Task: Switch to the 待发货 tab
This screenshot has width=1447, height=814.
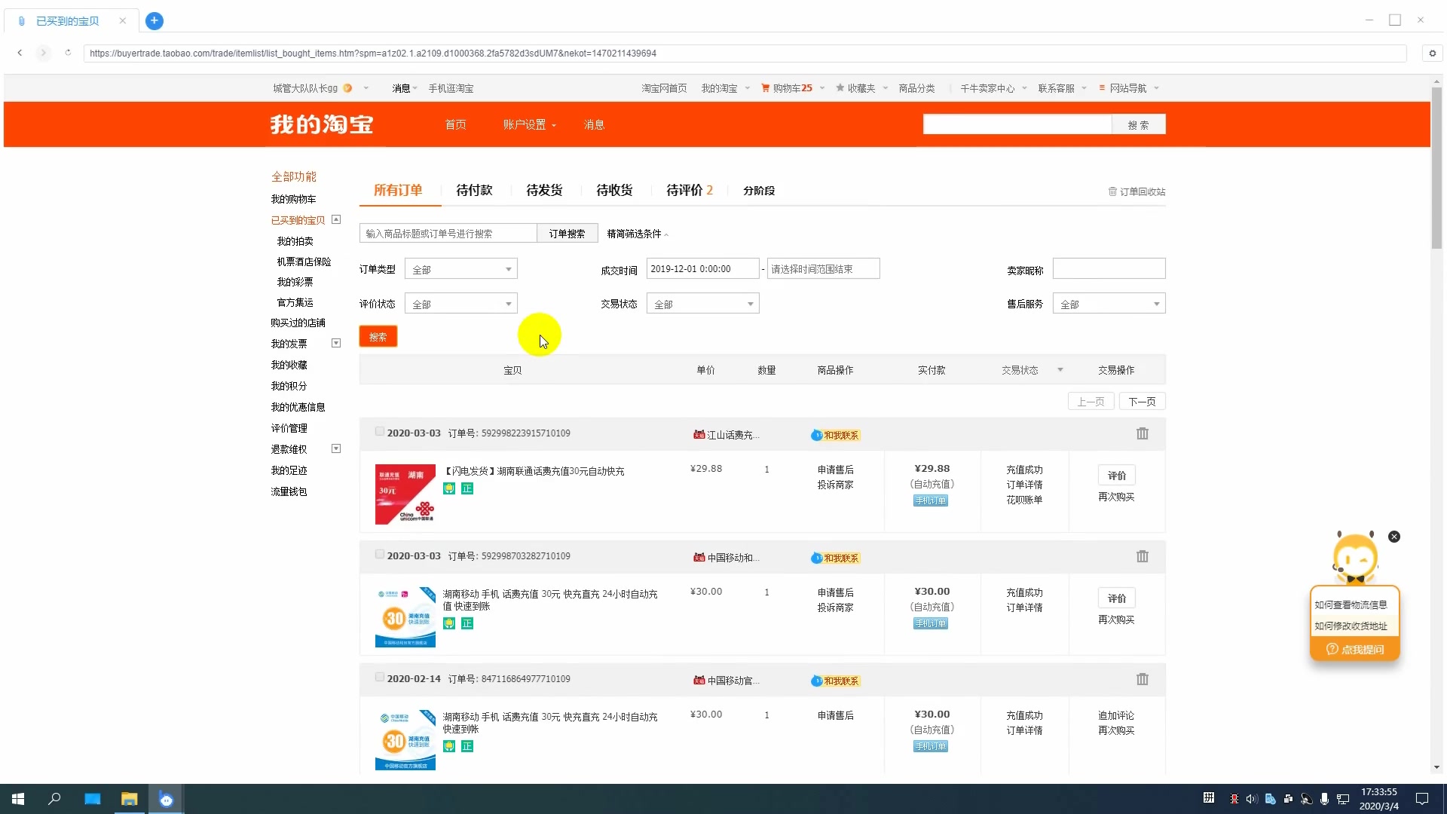Action: click(544, 190)
